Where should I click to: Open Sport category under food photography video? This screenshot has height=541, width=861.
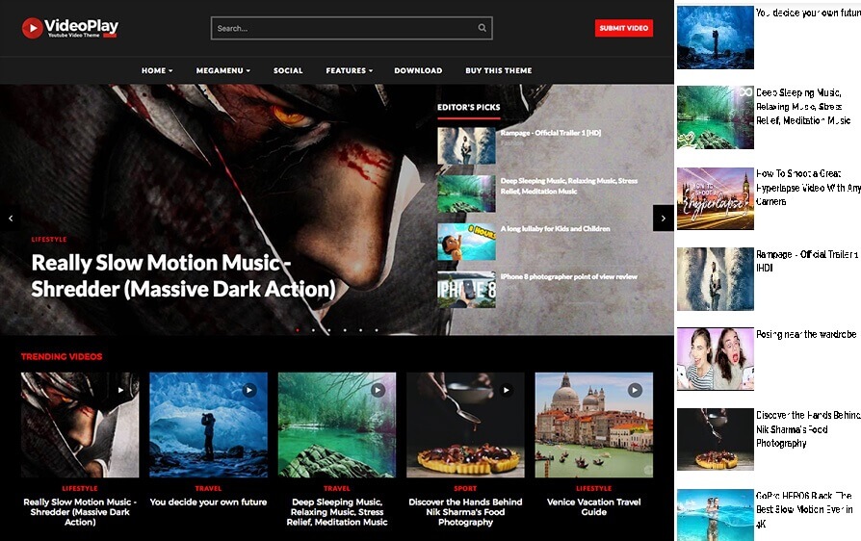tap(465, 488)
